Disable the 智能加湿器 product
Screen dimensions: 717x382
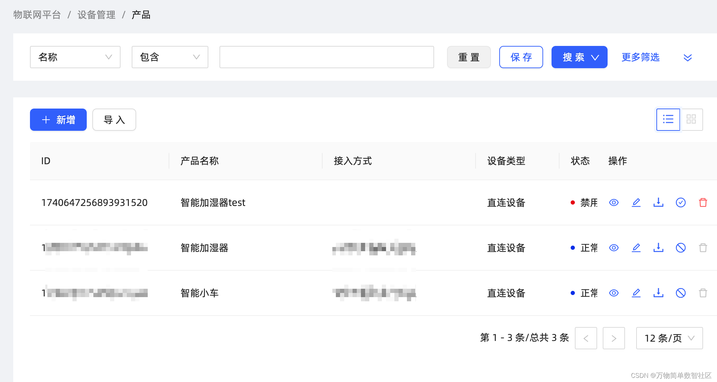point(680,248)
